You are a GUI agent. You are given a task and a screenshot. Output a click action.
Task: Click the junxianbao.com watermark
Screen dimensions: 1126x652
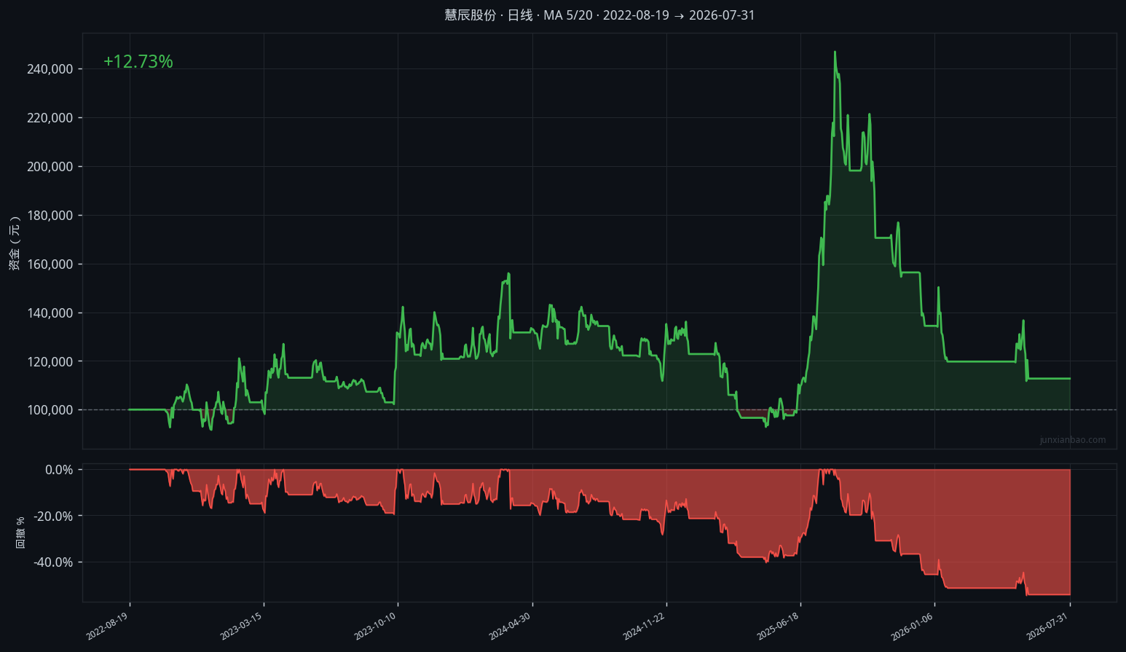[x=1073, y=440]
